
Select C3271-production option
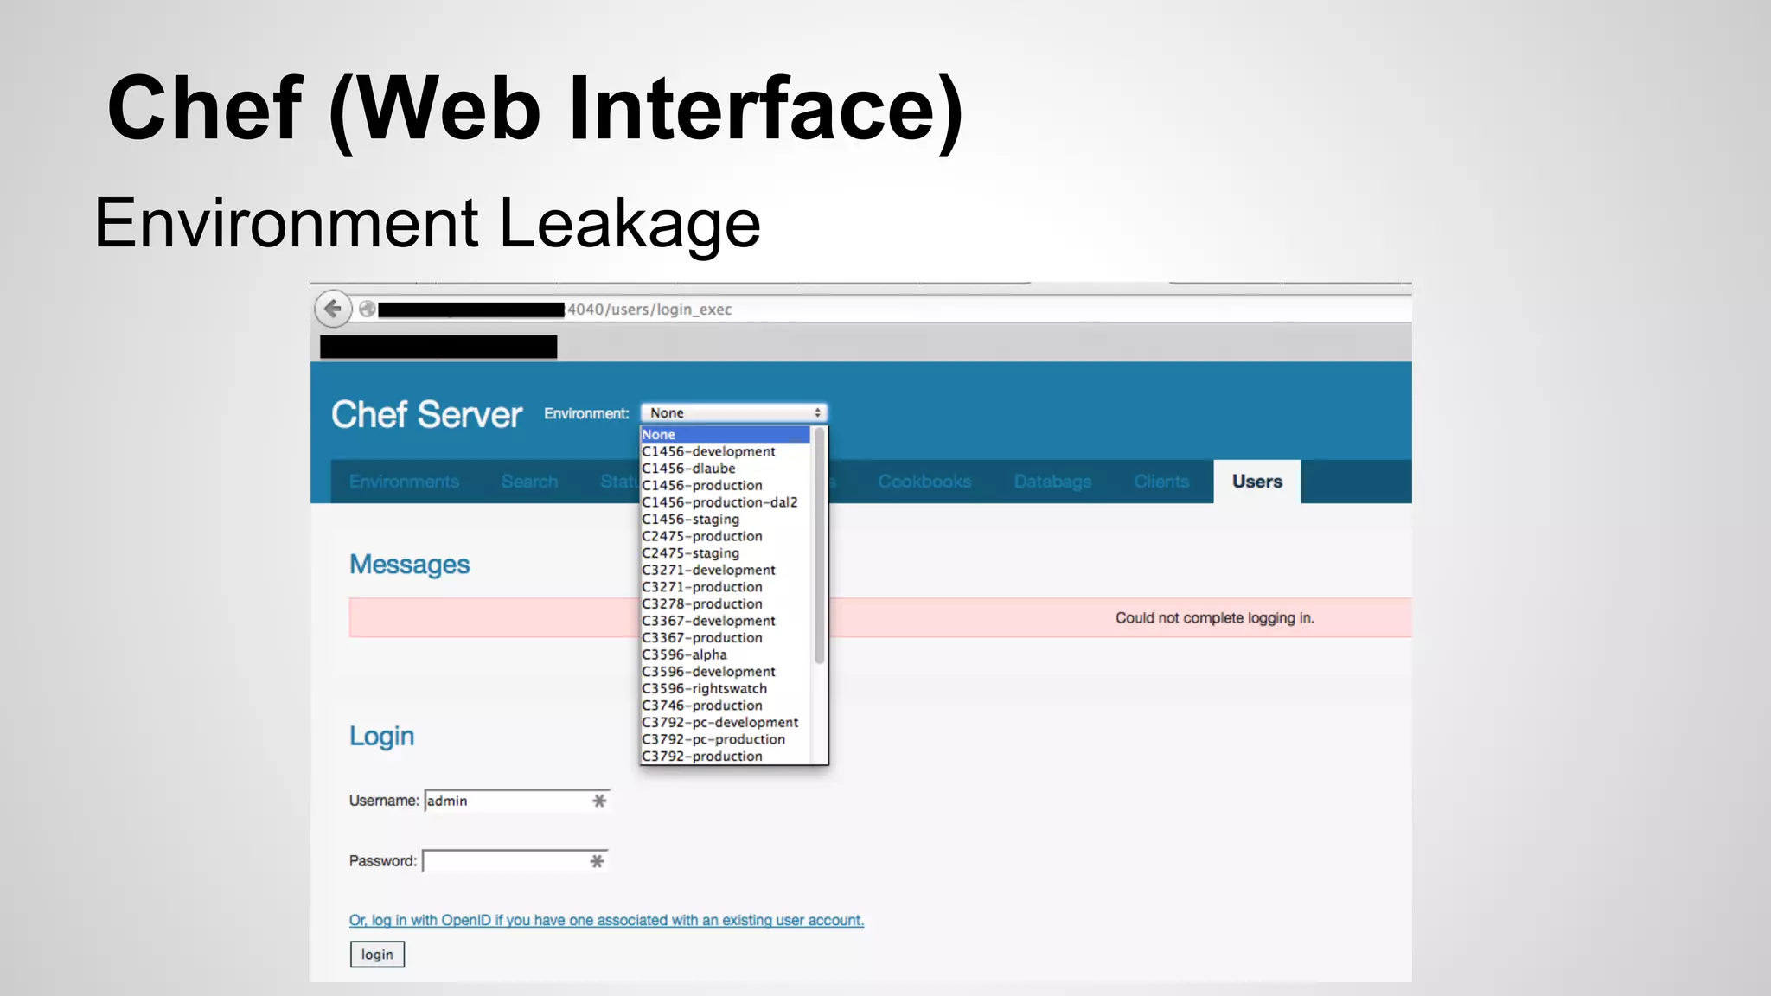coord(725,587)
